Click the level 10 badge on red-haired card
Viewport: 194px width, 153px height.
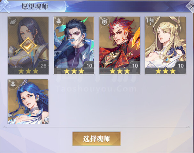click(135, 65)
